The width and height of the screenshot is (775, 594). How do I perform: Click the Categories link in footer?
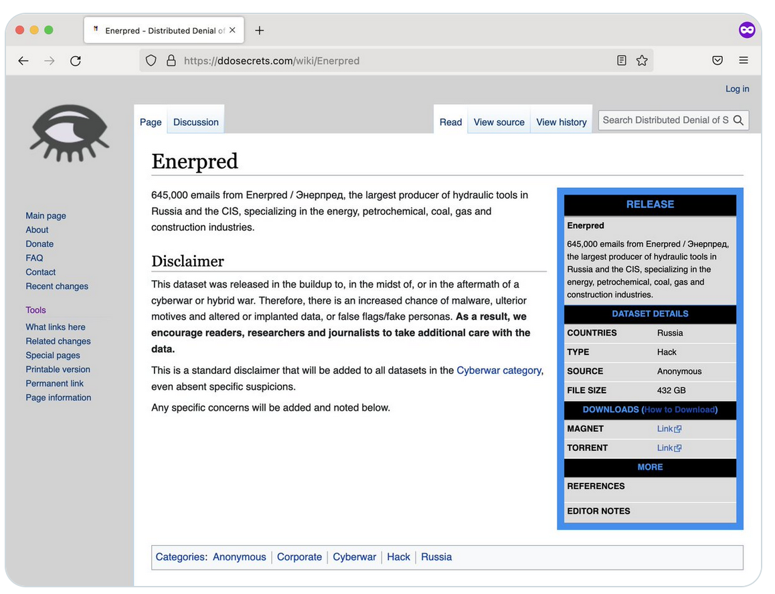pyautogui.click(x=181, y=557)
